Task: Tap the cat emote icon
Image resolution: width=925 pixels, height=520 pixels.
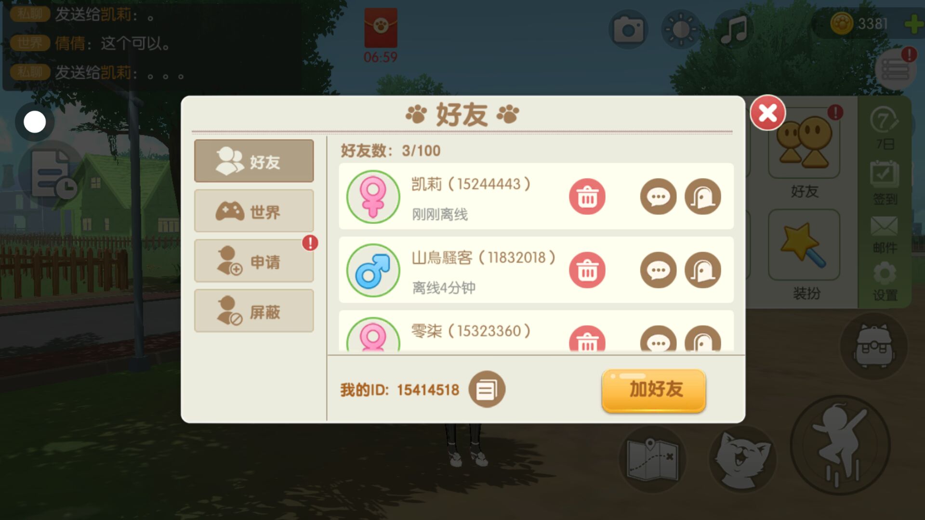Action: (742, 459)
